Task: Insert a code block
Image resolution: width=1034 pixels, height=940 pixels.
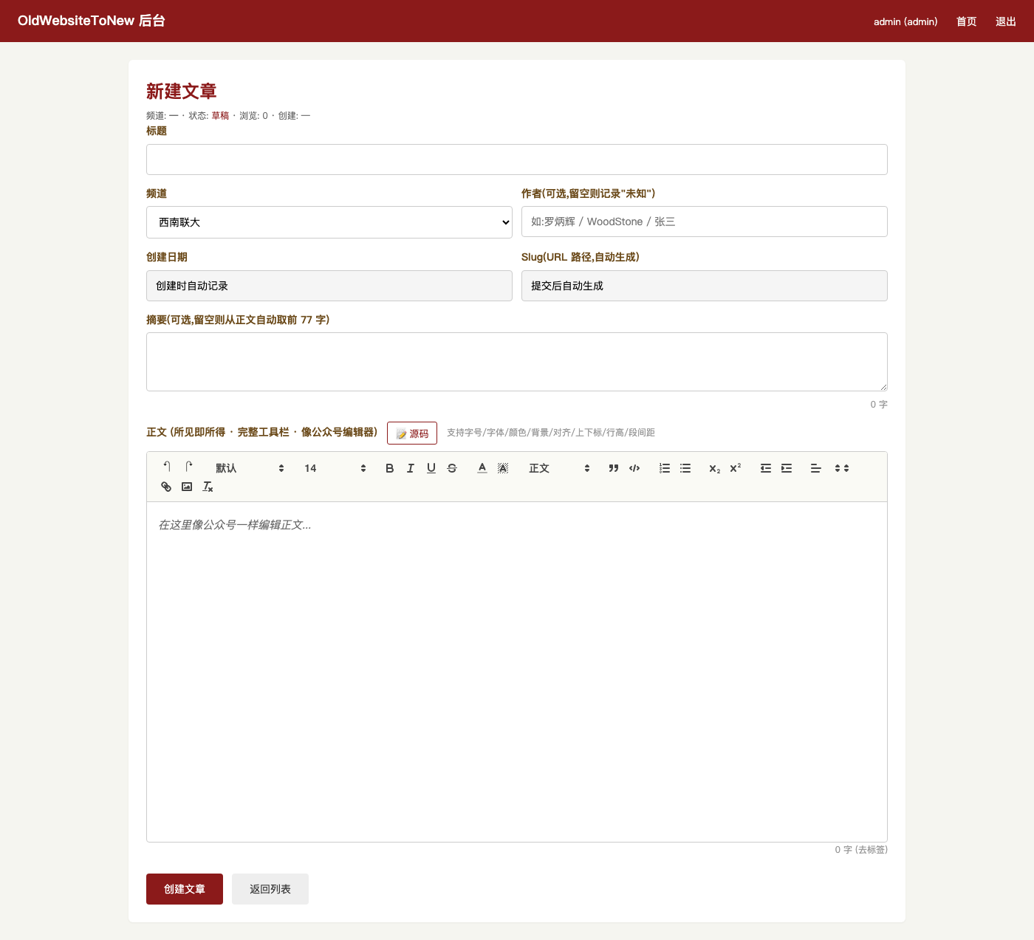Action: [634, 468]
